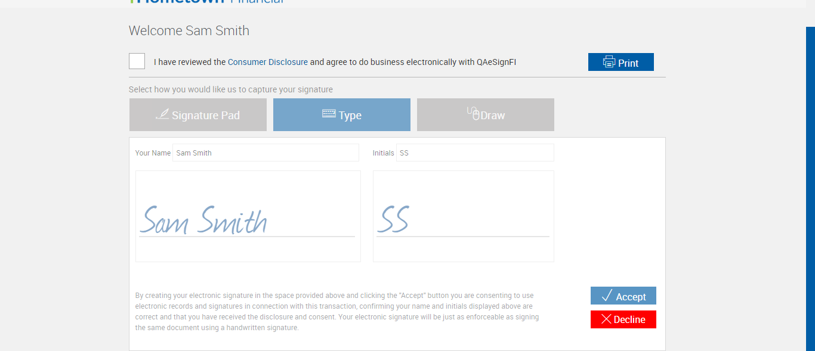Screen dimensions: 815x351
Task: Select the Type signature tab label
Action: pos(350,116)
